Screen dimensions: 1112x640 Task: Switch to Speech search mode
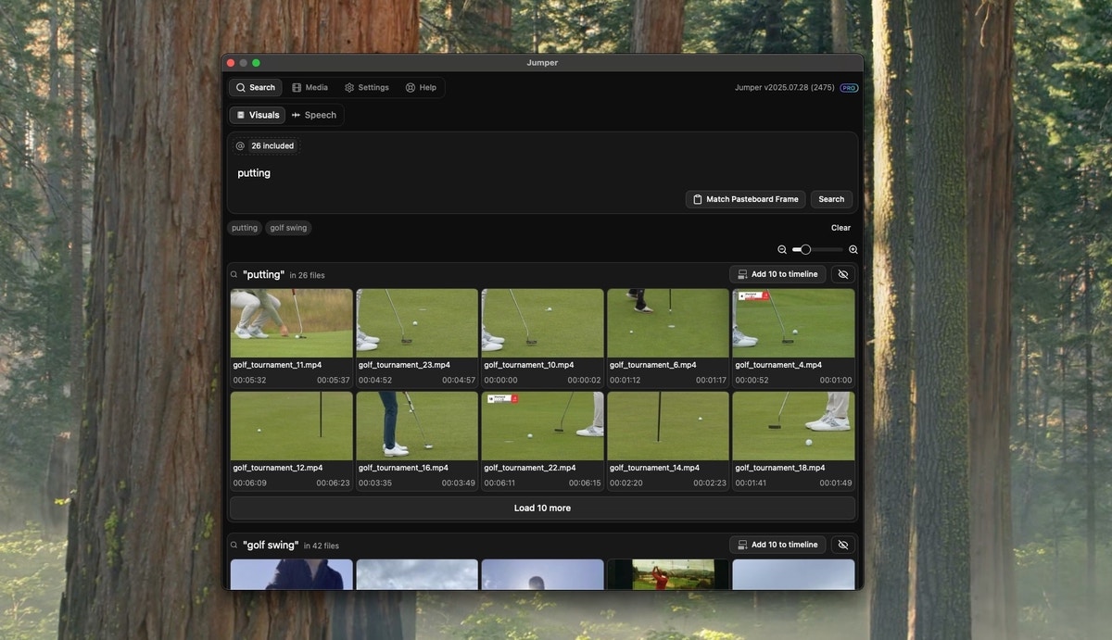[x=314, y=115]
